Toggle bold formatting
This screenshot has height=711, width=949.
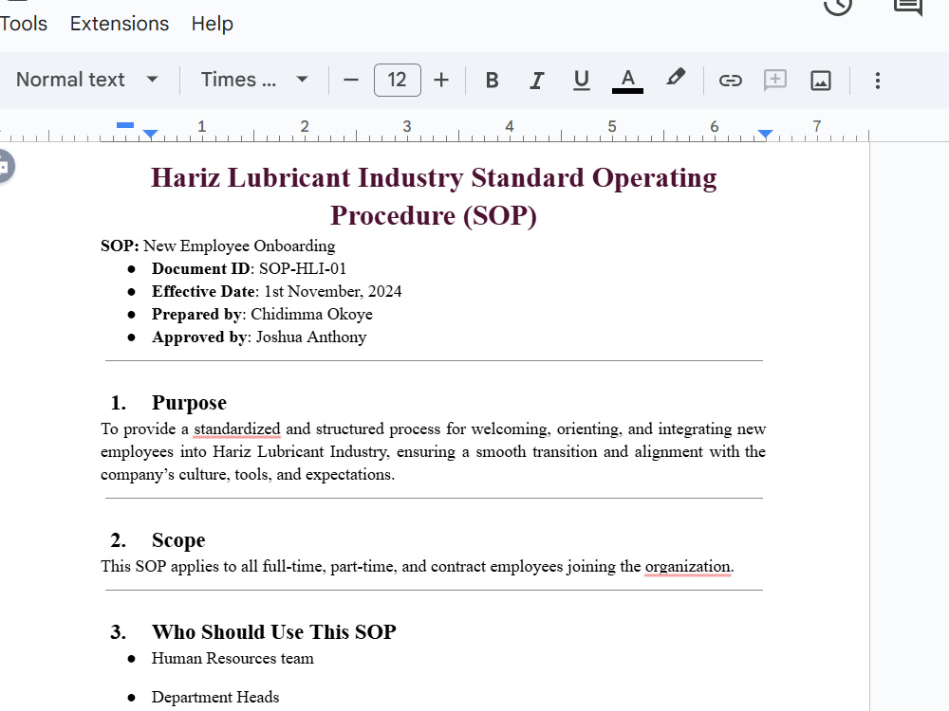tap(492, 80)
